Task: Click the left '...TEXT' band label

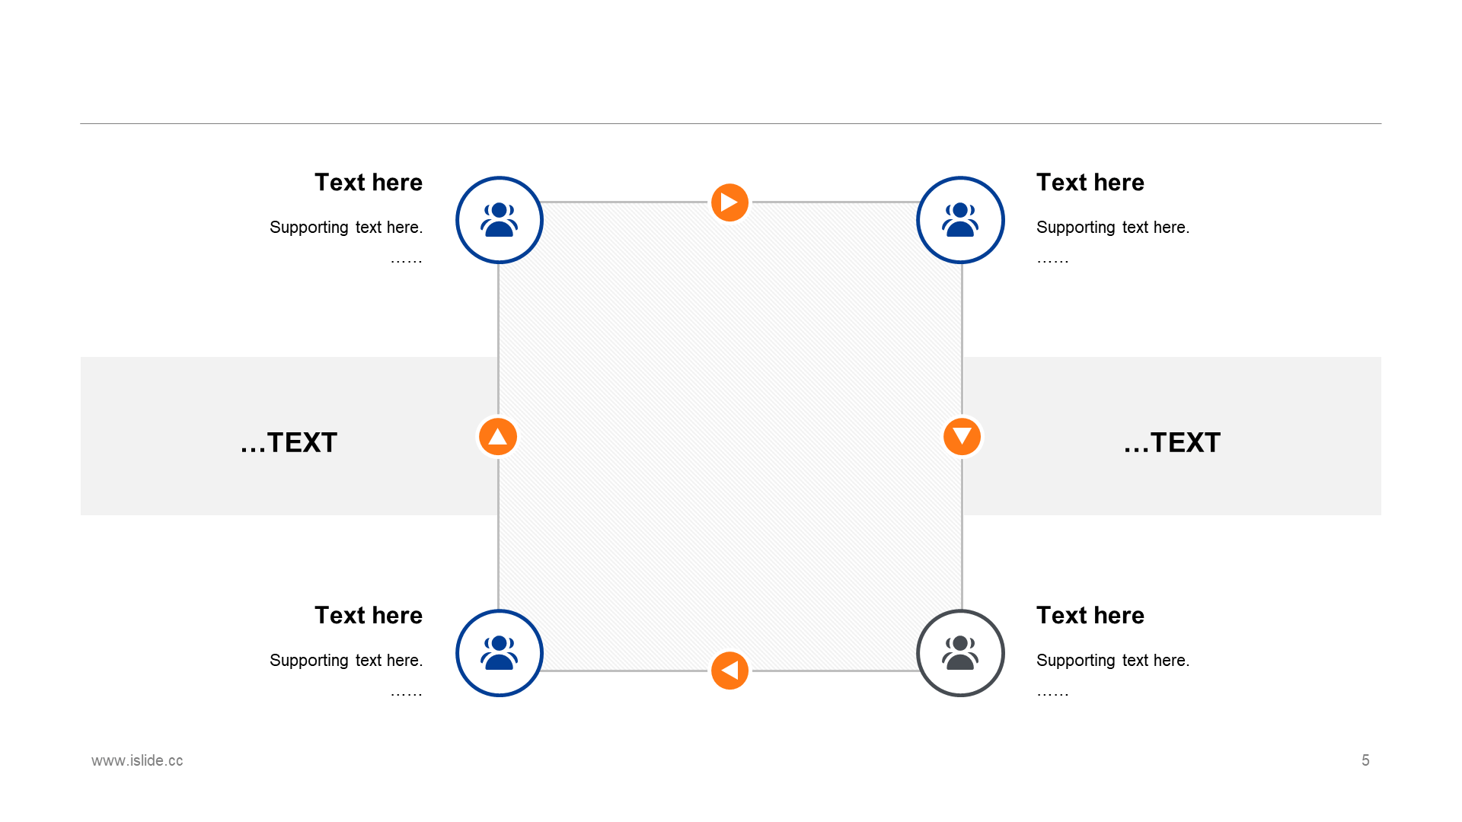Action: point(289,443)
